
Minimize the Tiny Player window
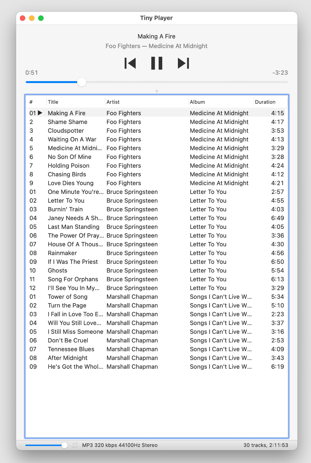tap(32, 18)
